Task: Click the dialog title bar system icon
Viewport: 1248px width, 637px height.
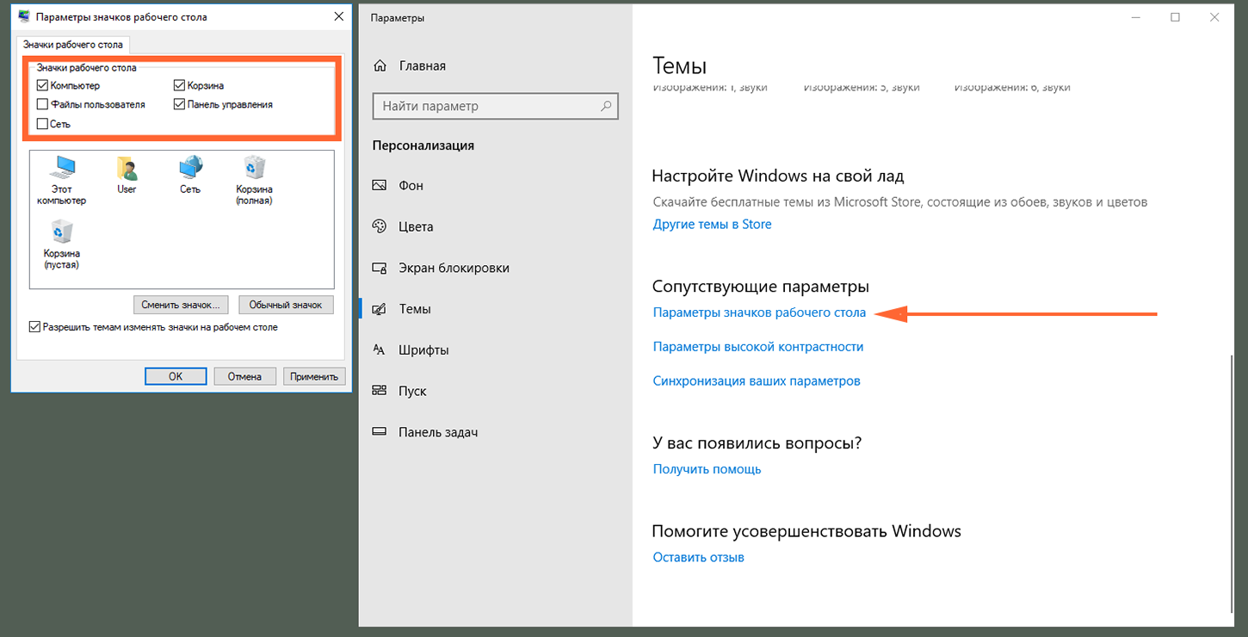Action: [25, 16]
